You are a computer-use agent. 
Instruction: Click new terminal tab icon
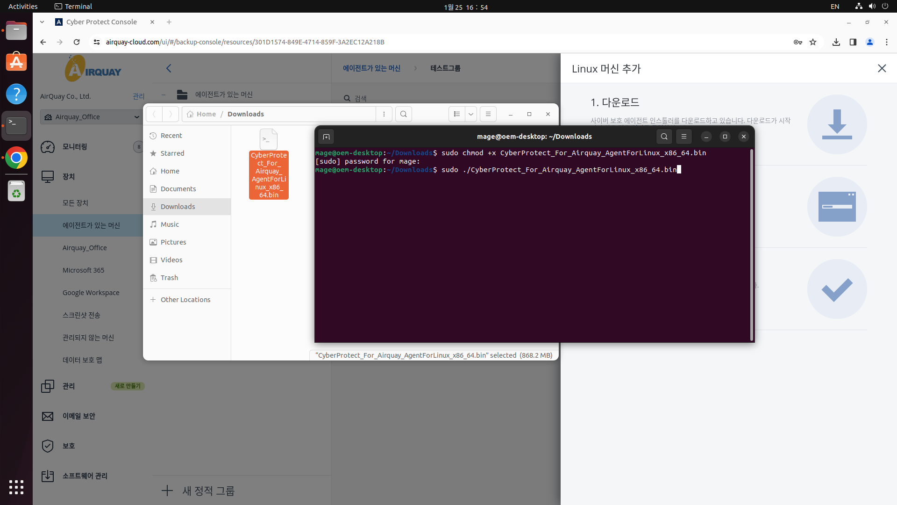(326, 137)
